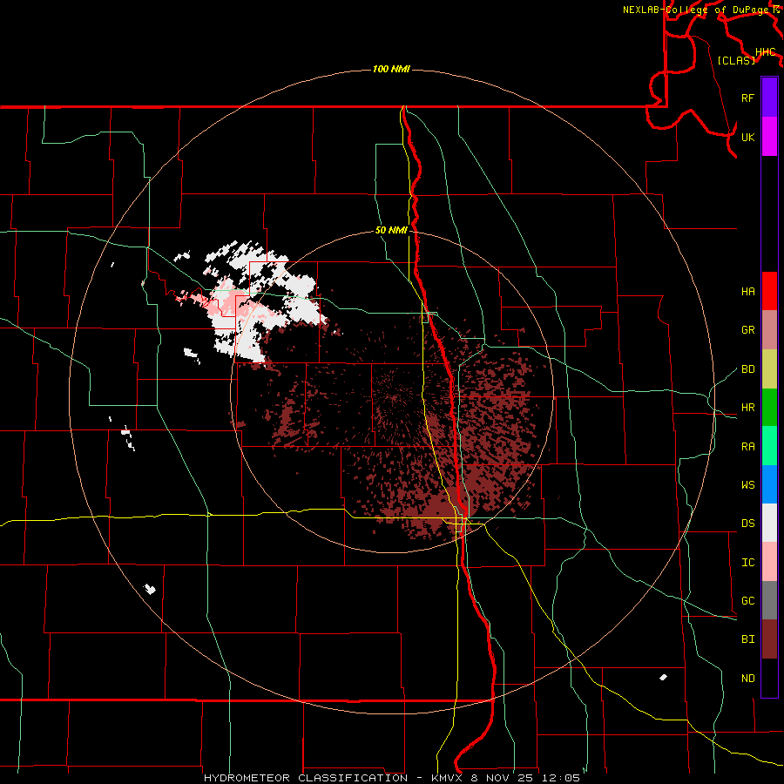Click the KMVX radar site identifier
Viewport: 784px width, 784px height.
pos(447,778)
